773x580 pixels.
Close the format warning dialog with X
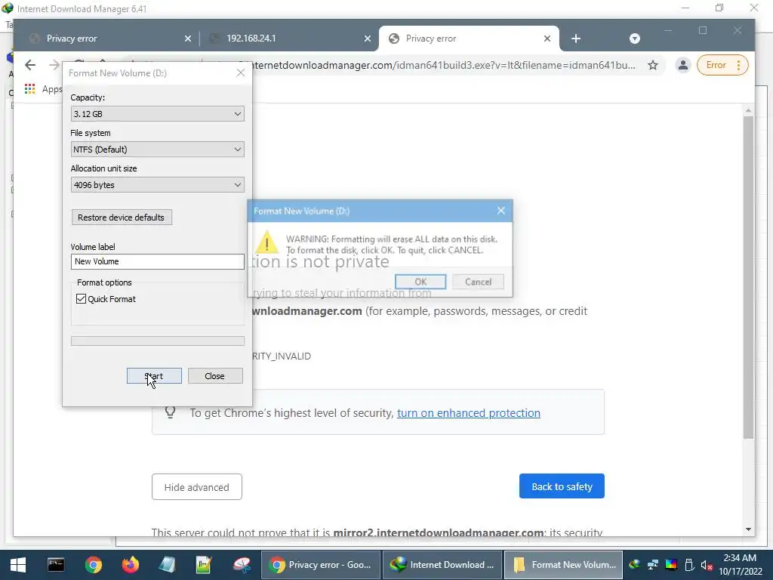coord(501,211)
